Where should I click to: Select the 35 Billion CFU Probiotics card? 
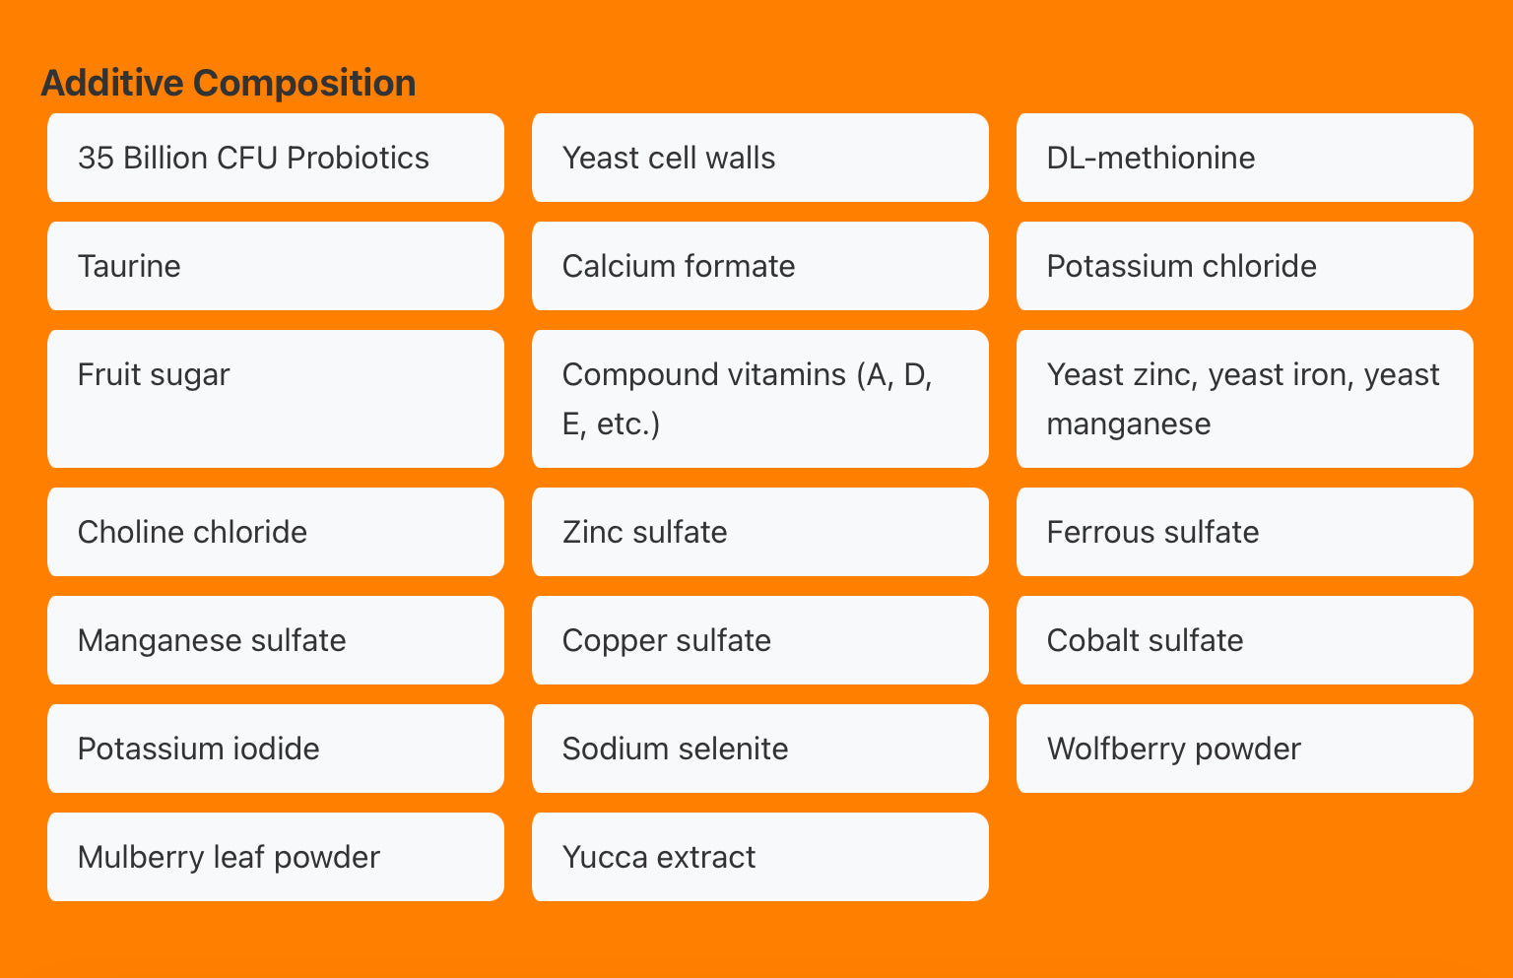[275, 158]
